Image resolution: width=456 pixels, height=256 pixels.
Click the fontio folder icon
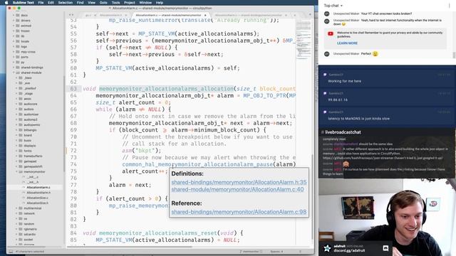point(21,151)
